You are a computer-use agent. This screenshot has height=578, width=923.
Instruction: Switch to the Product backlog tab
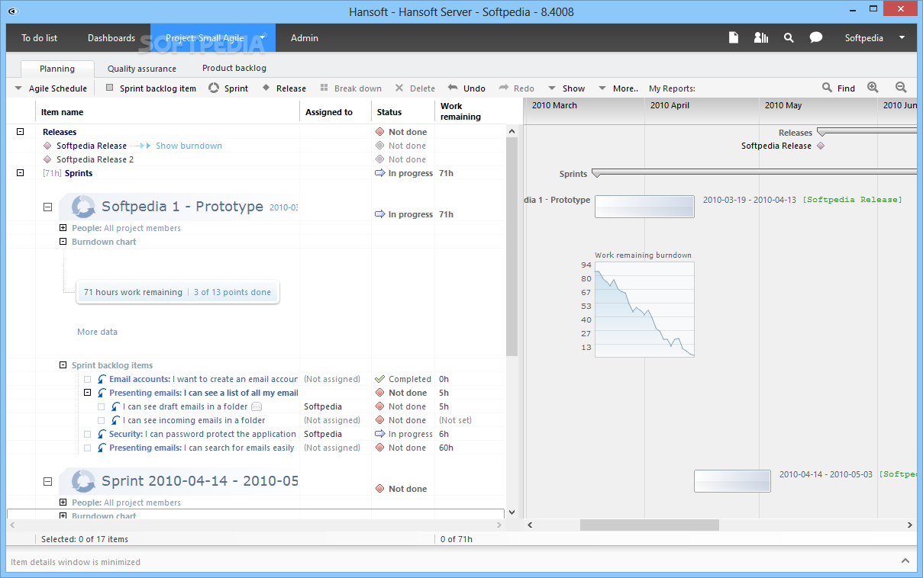(x=234, y=68)
